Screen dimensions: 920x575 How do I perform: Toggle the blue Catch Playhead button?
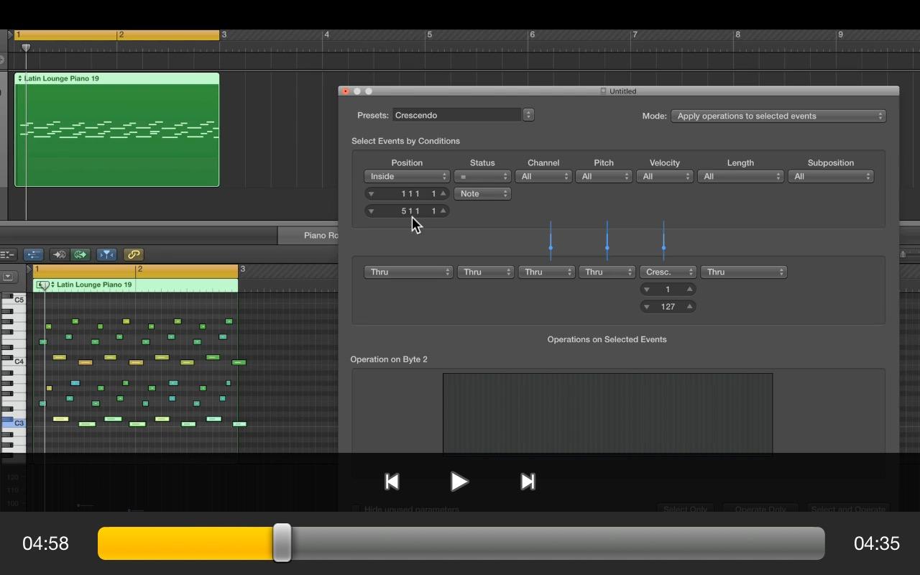106,254
